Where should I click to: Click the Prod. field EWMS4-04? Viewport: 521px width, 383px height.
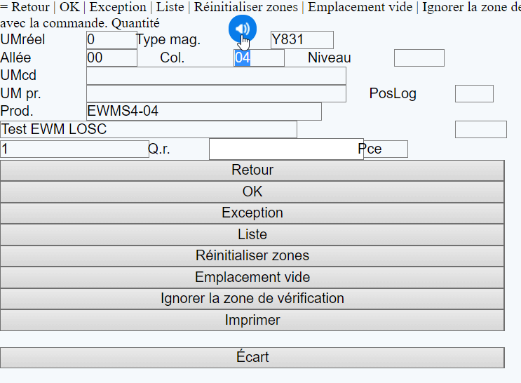pos(204,112)
